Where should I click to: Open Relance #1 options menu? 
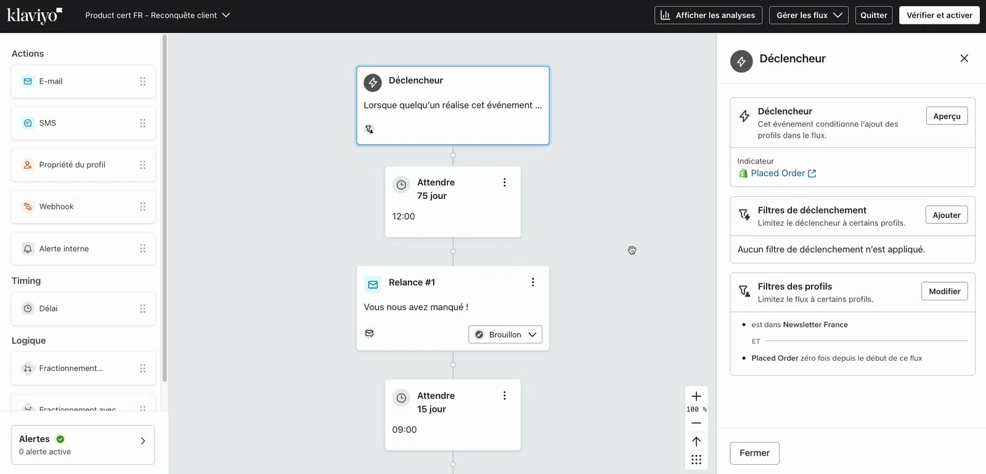(x=532, y=282)
